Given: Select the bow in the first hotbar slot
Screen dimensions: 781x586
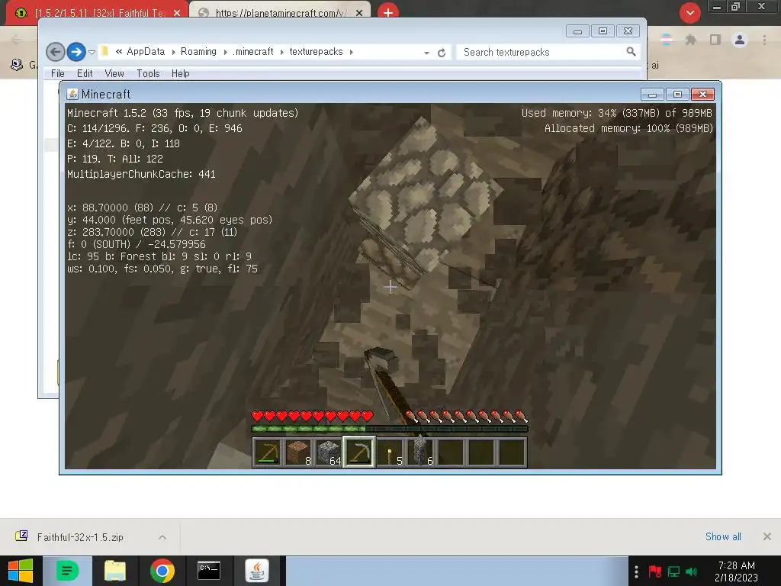Looking at the screenshot, I should point(268,452).
